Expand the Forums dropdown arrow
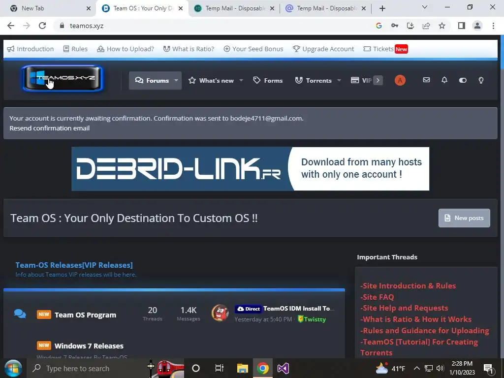Image resolution: width=504 pixels, height=378 pixels. [x=176, y=80]
